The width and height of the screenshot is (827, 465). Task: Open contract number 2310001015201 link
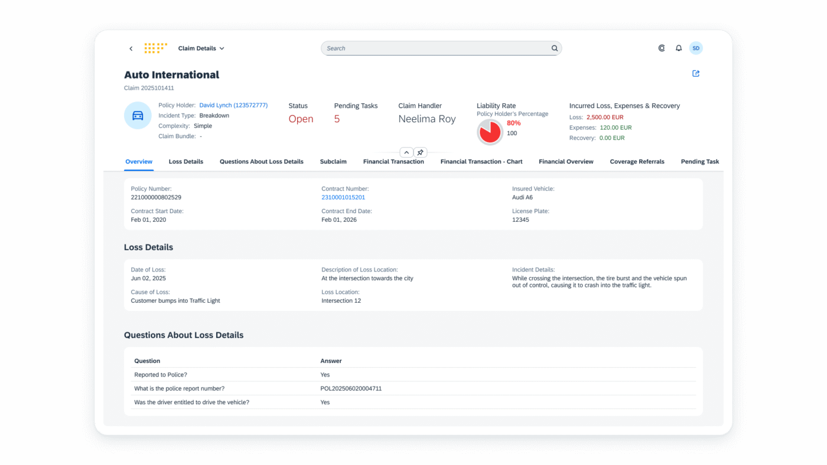(x=343, y=197)
